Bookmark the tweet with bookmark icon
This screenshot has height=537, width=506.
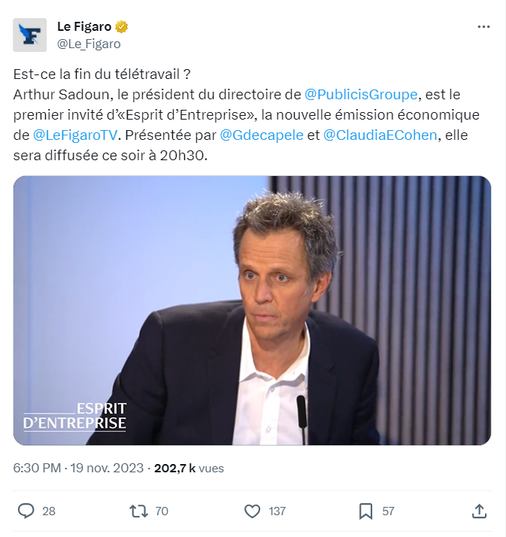365,511
